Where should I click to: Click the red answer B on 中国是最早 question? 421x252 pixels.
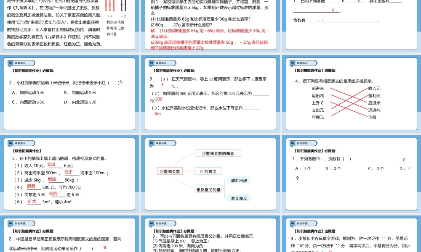[105, 247]
